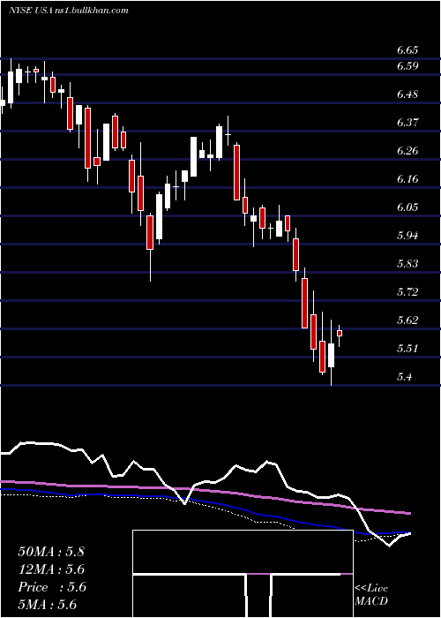The image size is (441, 618).
Task: Click the 12MA : 5.6 readout
Action: (x=51, y=569)
